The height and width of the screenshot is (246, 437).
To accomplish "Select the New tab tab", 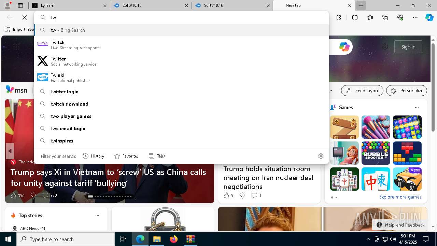I will point(313,5).
